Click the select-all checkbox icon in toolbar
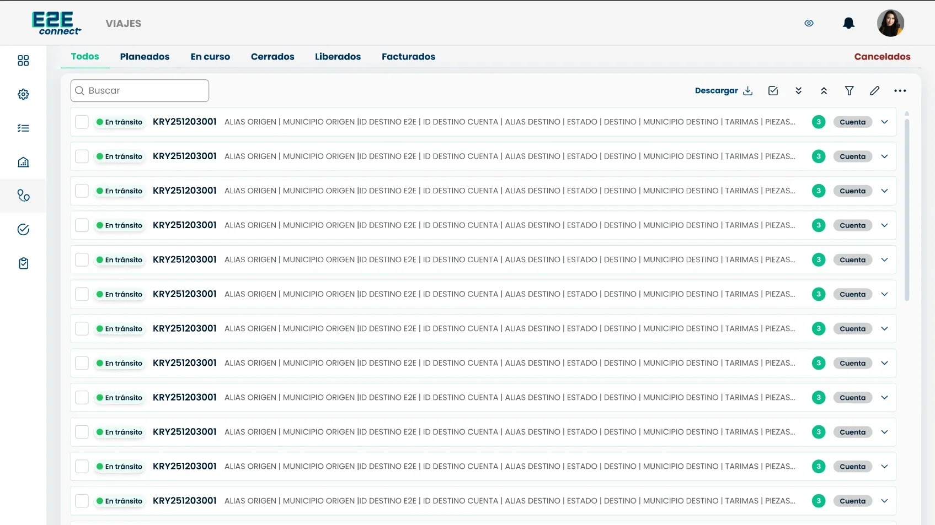Screen dimensions: 935x525 [773, 90]
